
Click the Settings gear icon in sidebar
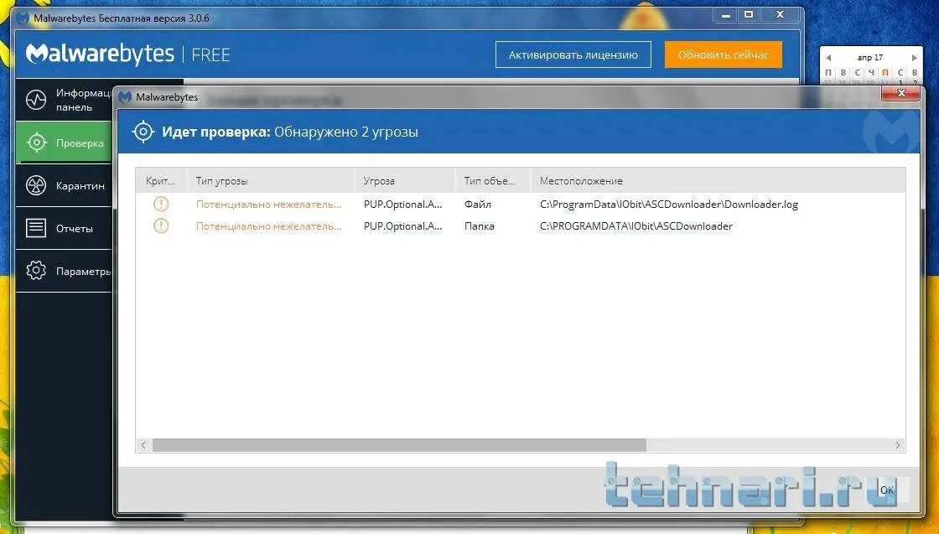[x=36, y=271]
